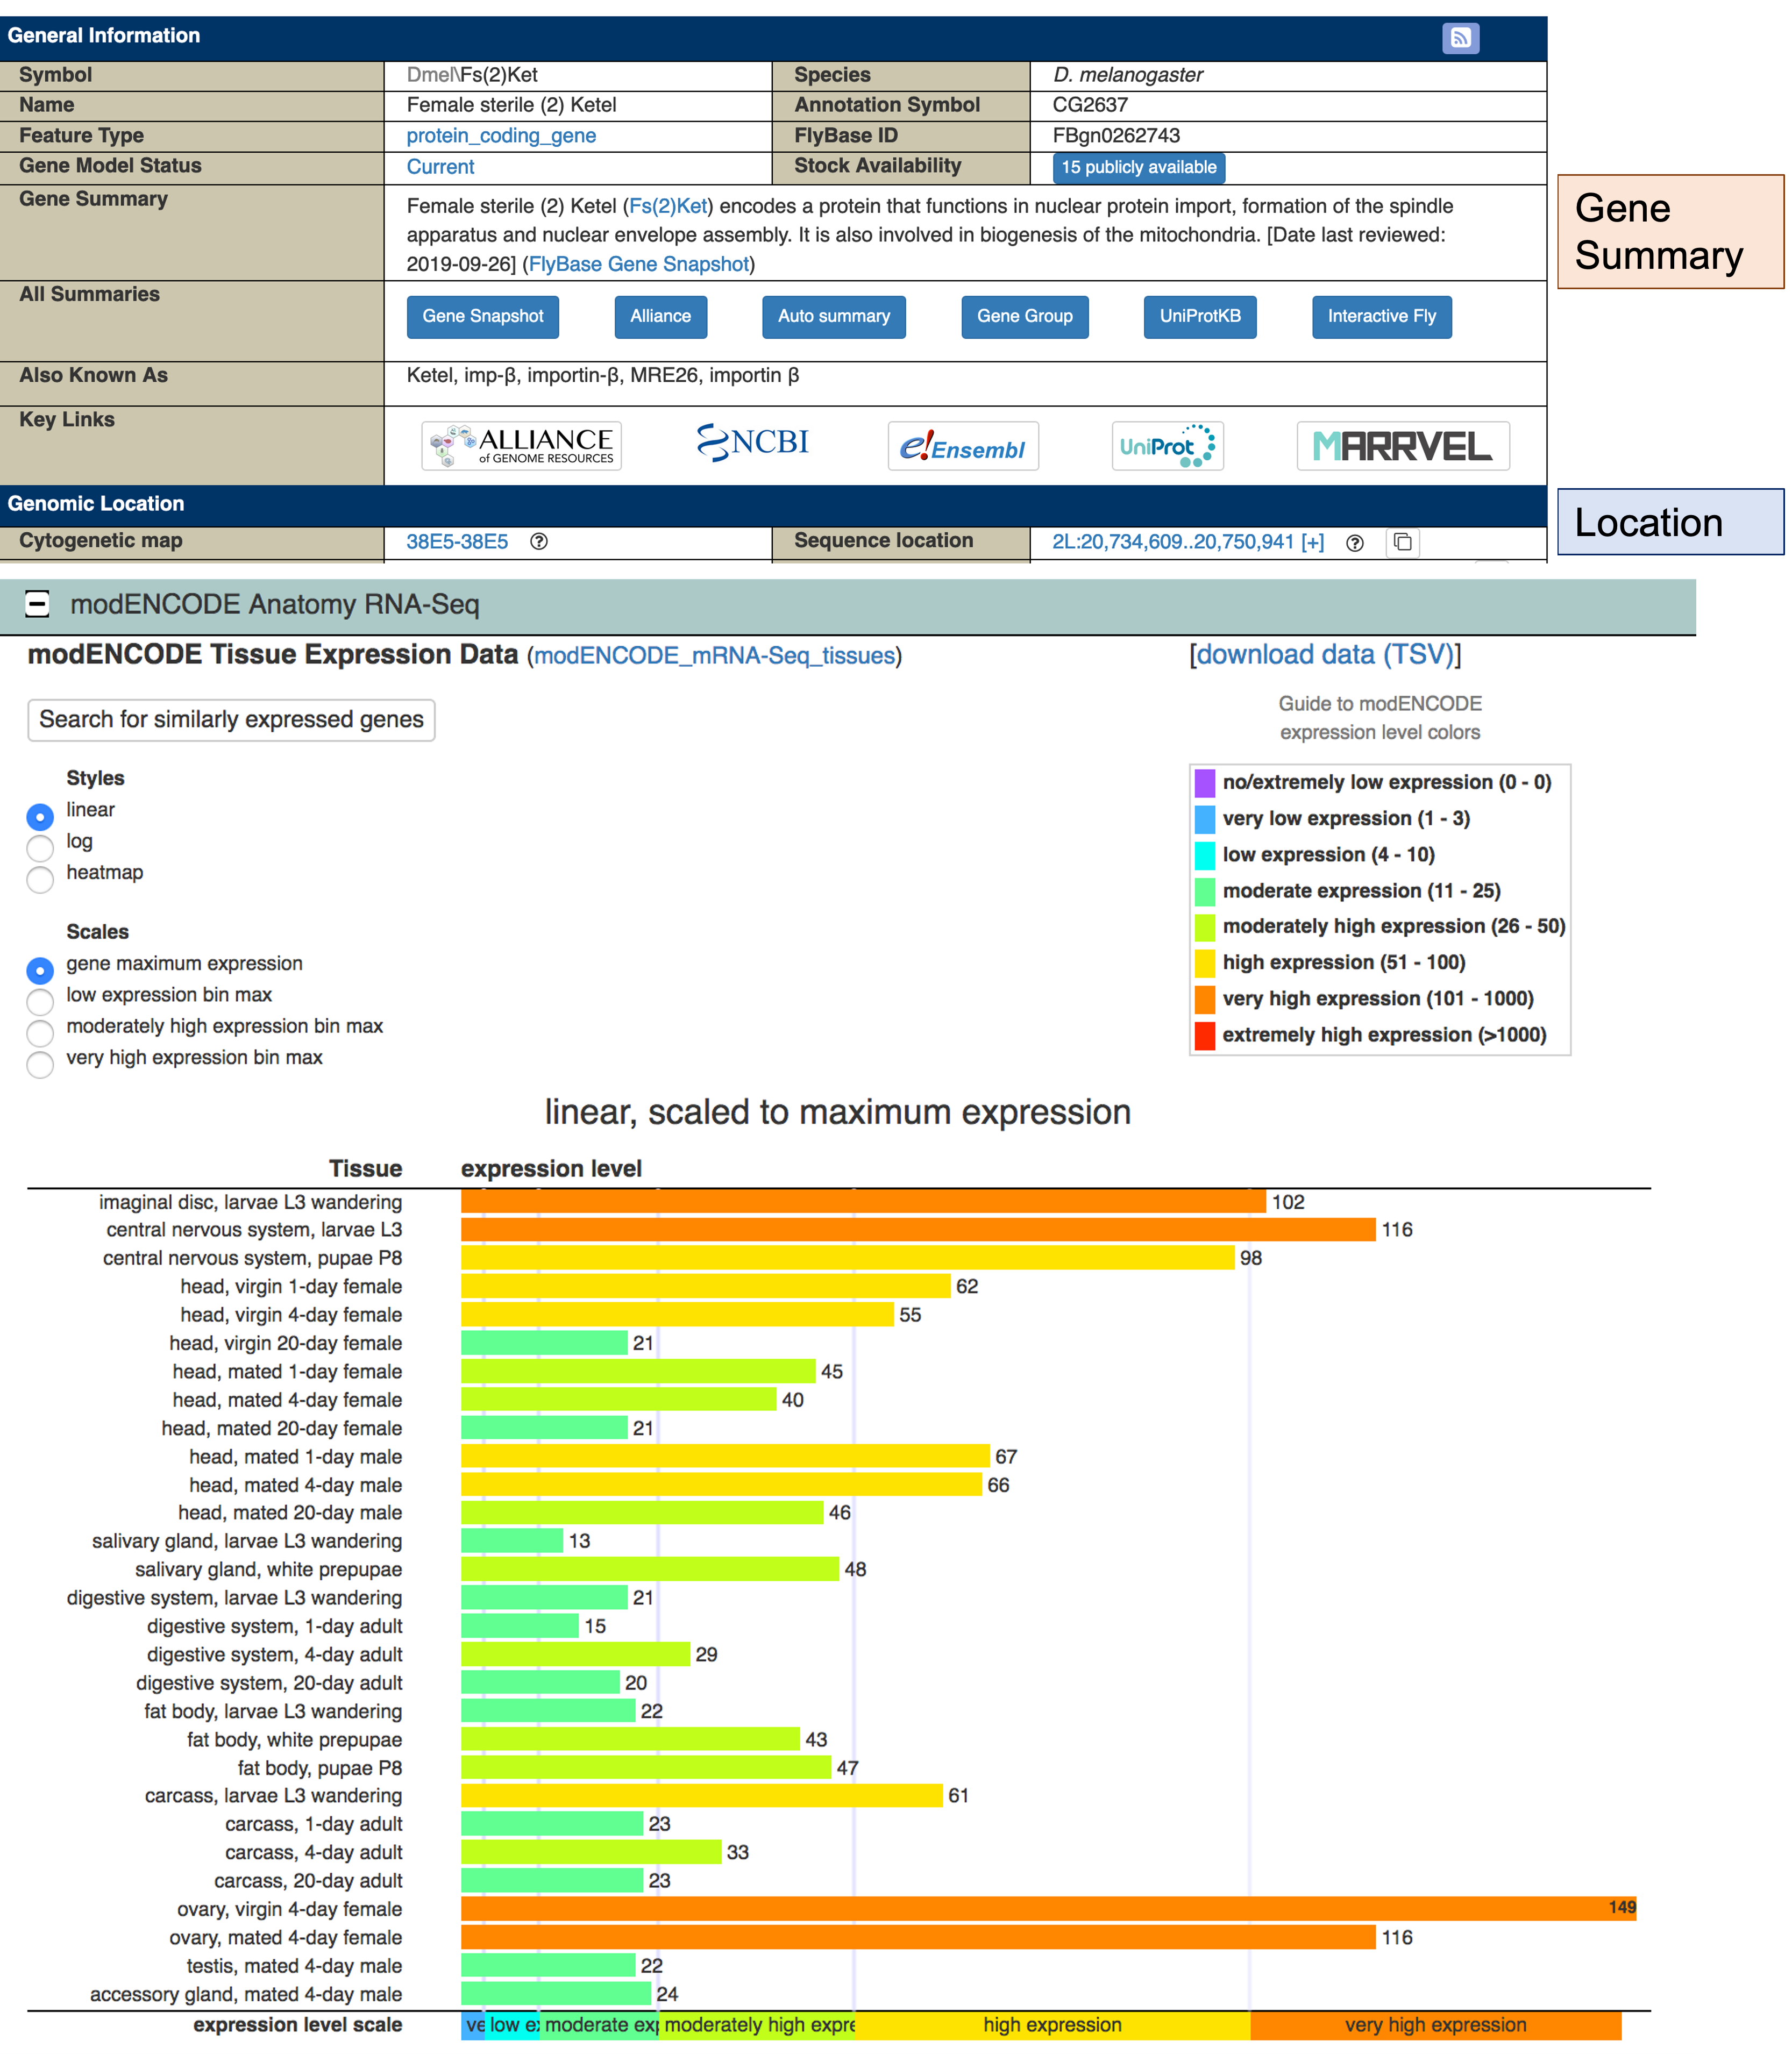Click the Gene Group summary button
This screenshot has height=2055, width=1792.
point(1025,317)
